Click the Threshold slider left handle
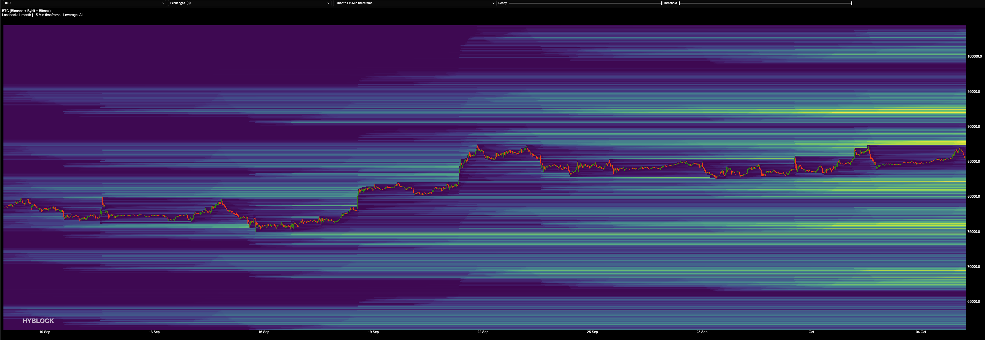985x340 pixels. 680,3
